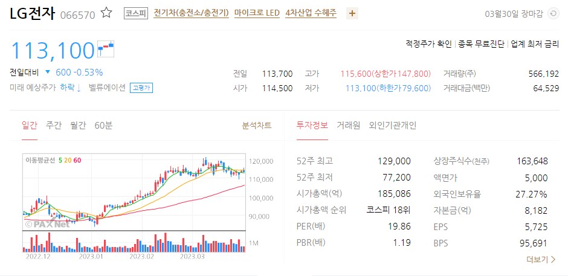
Task: Click the 거래량(주) value 566,192
Action: coord(544,74)
